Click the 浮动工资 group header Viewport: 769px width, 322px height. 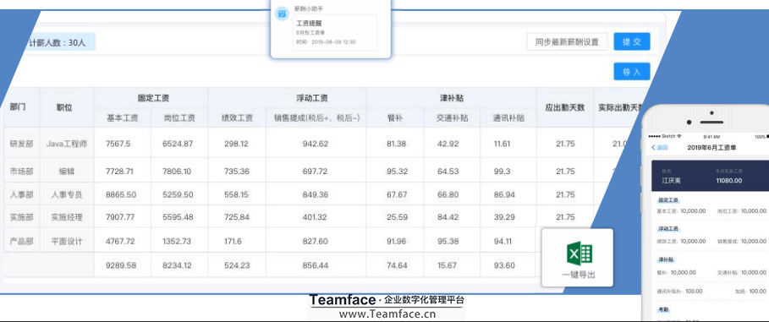pyautogui.click(x=312, y=98)
